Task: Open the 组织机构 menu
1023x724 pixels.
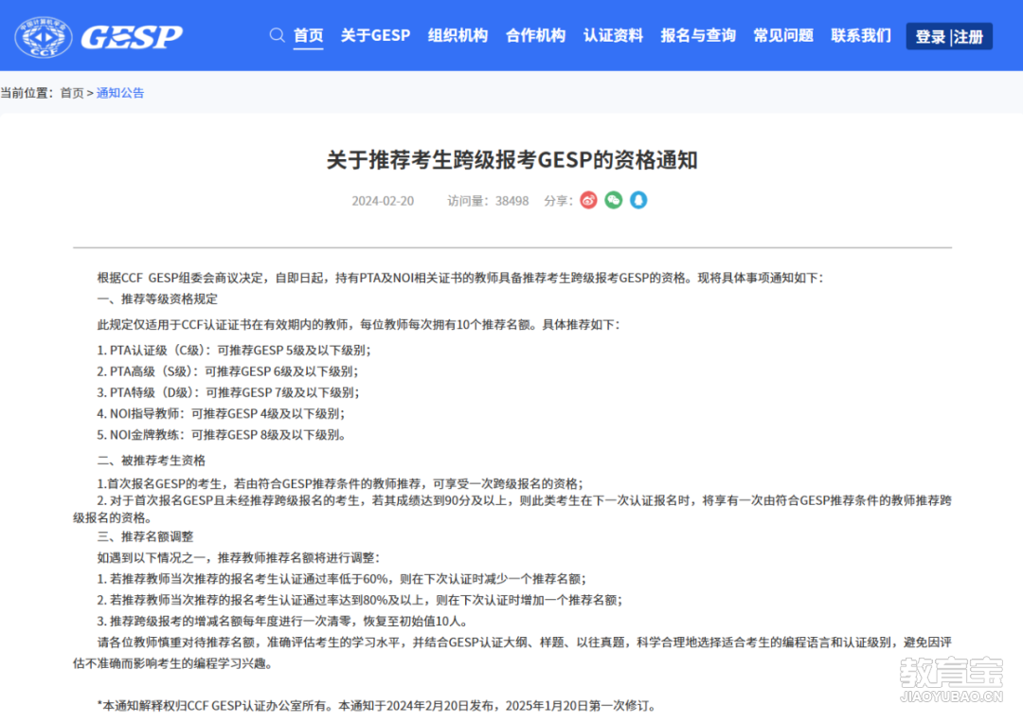Action: (x=458, y=35)
